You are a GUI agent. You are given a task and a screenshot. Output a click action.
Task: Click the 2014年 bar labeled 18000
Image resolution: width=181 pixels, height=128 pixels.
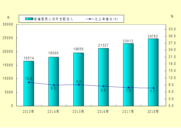(54, 81)
